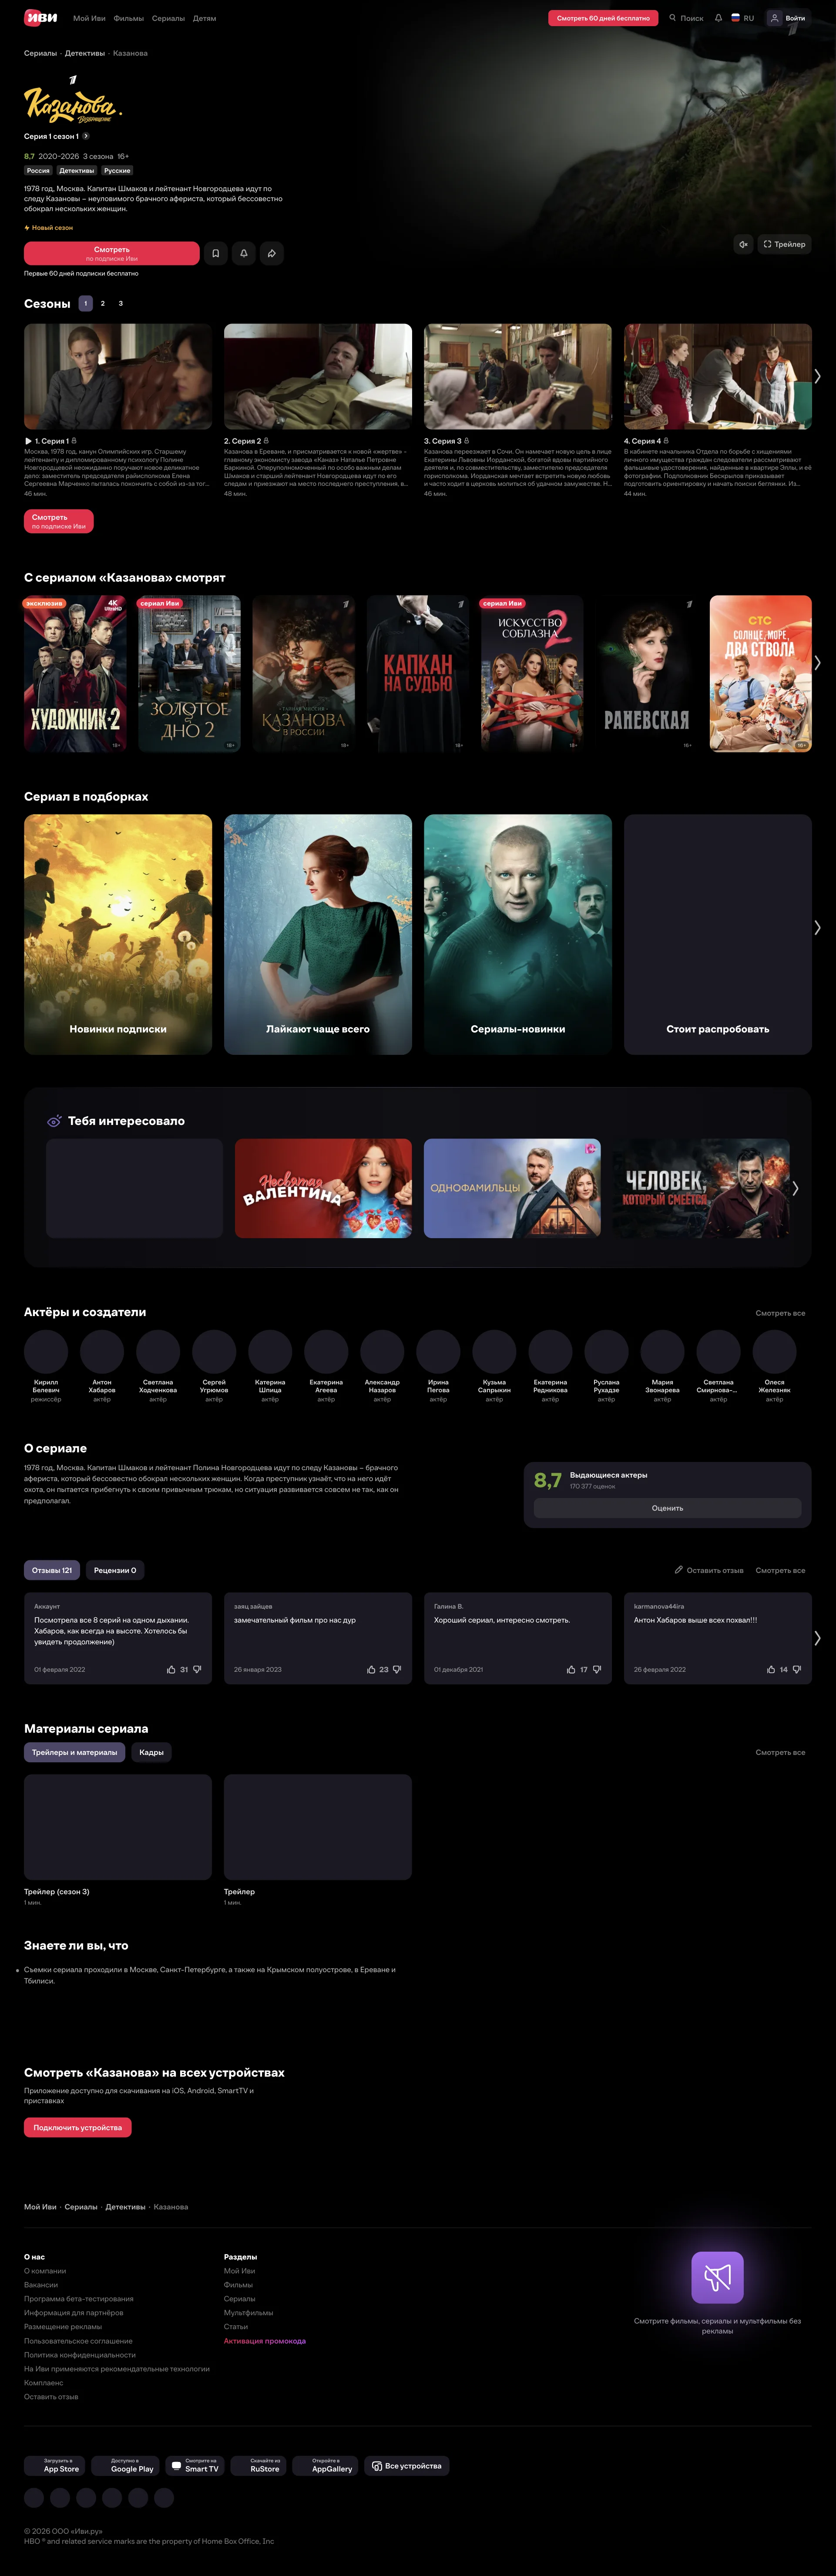Open the Фильмы menu item

[128, 18]
